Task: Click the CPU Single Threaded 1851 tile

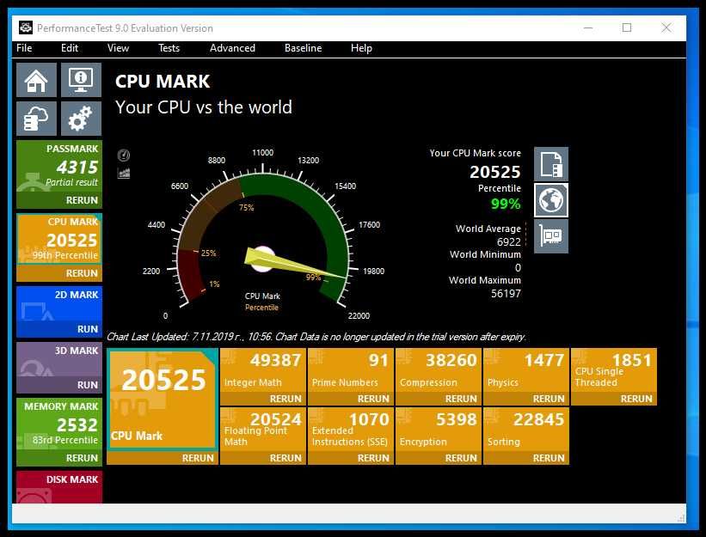Action: point(614,370)
